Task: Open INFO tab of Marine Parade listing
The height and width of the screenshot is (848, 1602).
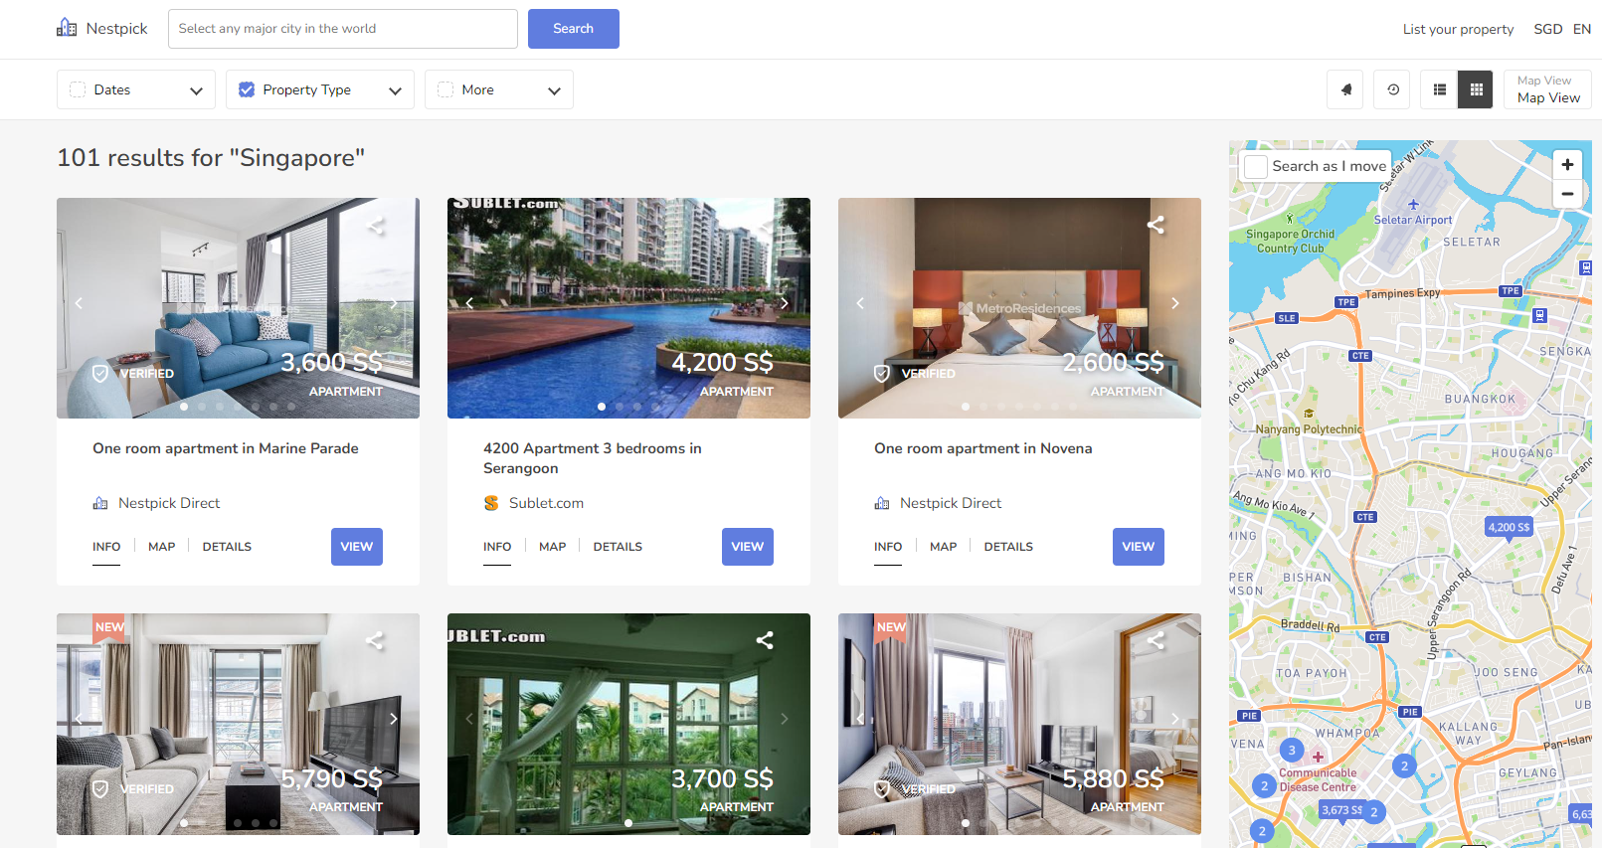Action: tap(106, 547)
